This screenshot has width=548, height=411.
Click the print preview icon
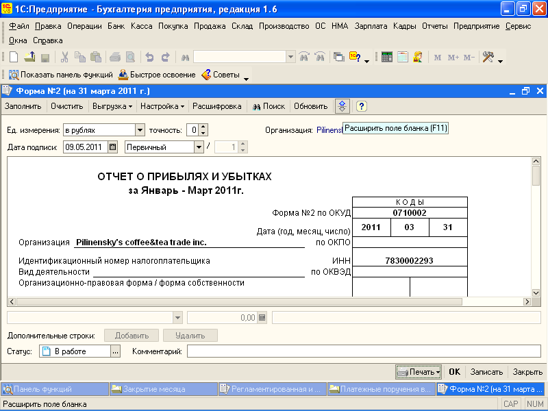pos(130,57)
